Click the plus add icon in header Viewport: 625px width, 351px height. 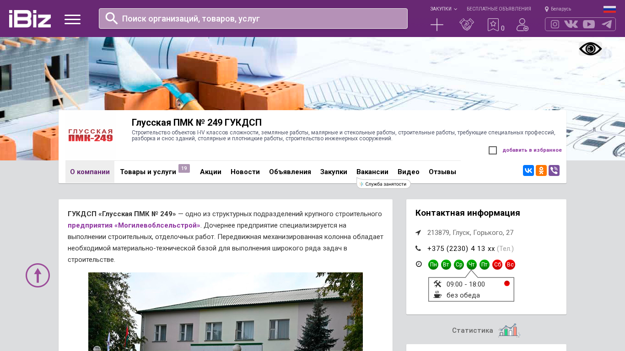point(437,25)
